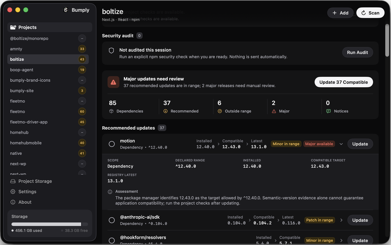Expand the @anthropic-ai/sdk details chevron
The width and height of the screenshot is (391, 245).
(x=341, y=220)
